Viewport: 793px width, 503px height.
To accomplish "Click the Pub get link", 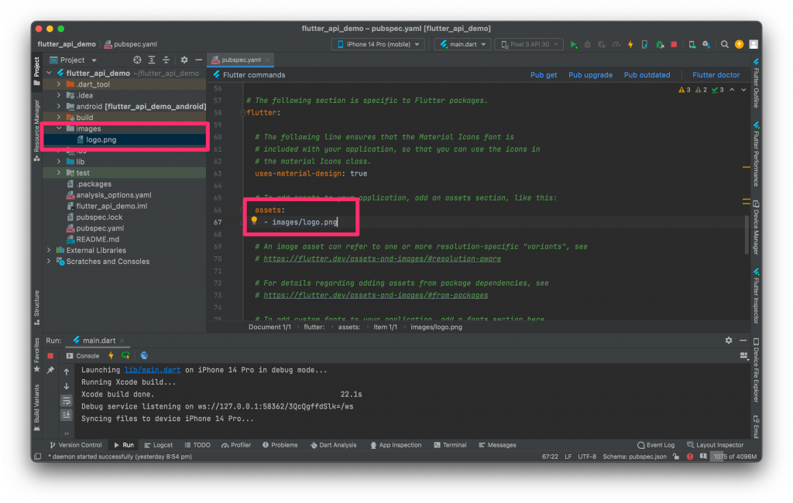I will 544,75.
